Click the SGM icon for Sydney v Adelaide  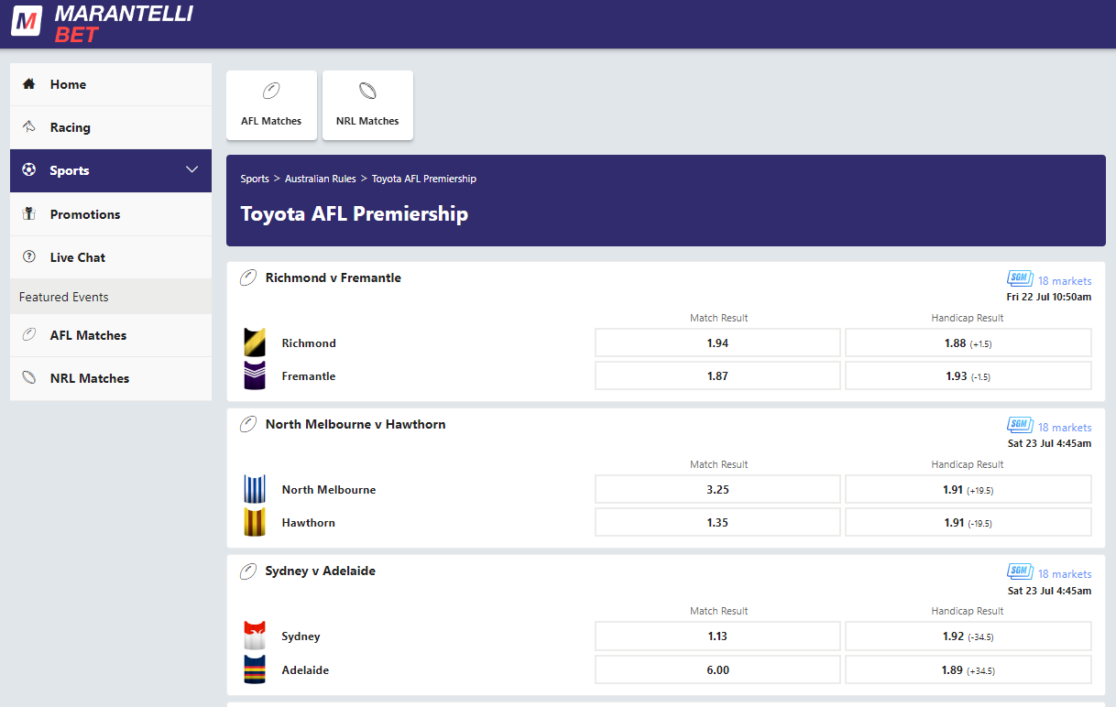1020,571
